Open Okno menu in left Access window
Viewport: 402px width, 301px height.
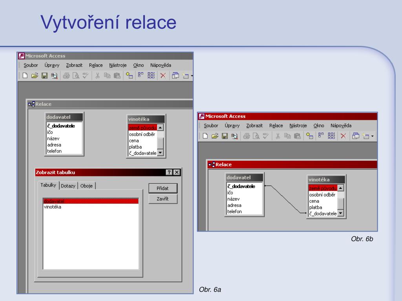tap(139, 65)
